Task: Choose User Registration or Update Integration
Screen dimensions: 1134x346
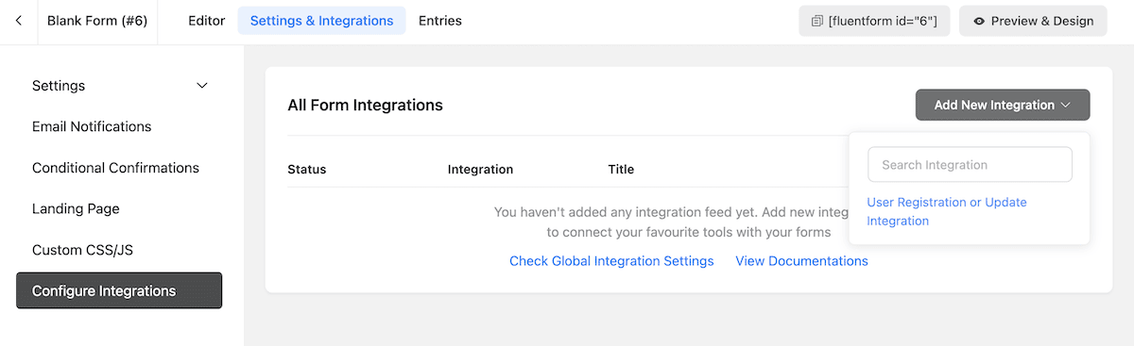Action: coord(947,211)
